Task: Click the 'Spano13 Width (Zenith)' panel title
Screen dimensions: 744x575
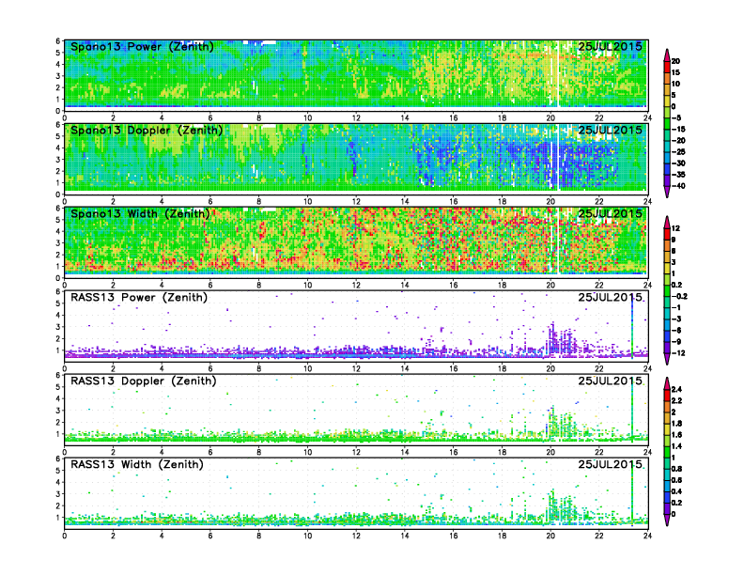Action: click(140, 214)
